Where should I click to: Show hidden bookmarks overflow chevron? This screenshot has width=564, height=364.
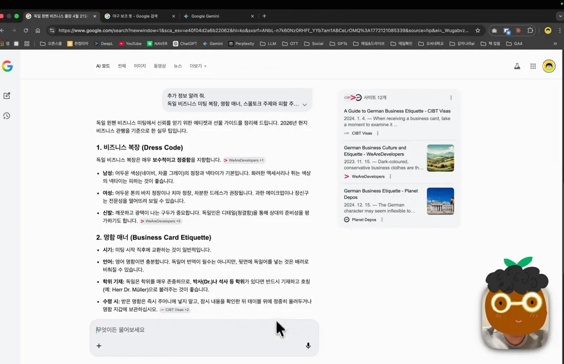coord(555,44)
